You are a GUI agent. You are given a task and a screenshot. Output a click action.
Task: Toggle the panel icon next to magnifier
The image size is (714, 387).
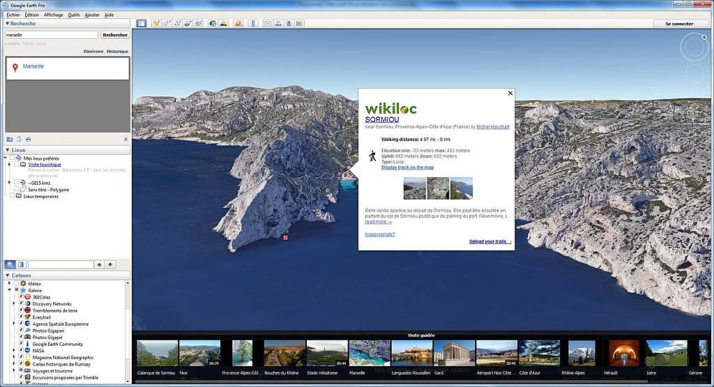[x=20, y=264]
